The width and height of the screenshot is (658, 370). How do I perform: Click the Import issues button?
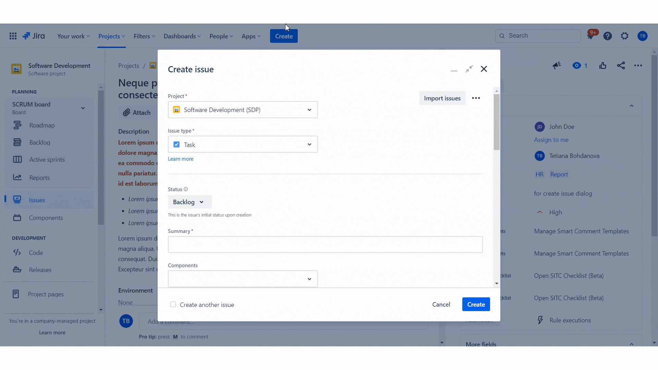tap(442, 98)
